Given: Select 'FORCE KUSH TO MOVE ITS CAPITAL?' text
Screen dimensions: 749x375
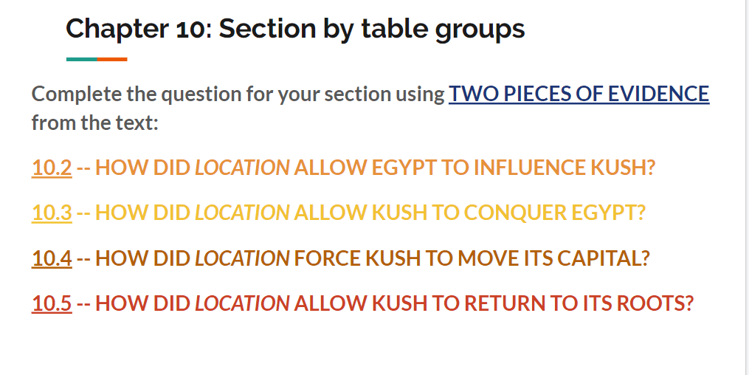Looking at the screenshot, I should point(472,258).
